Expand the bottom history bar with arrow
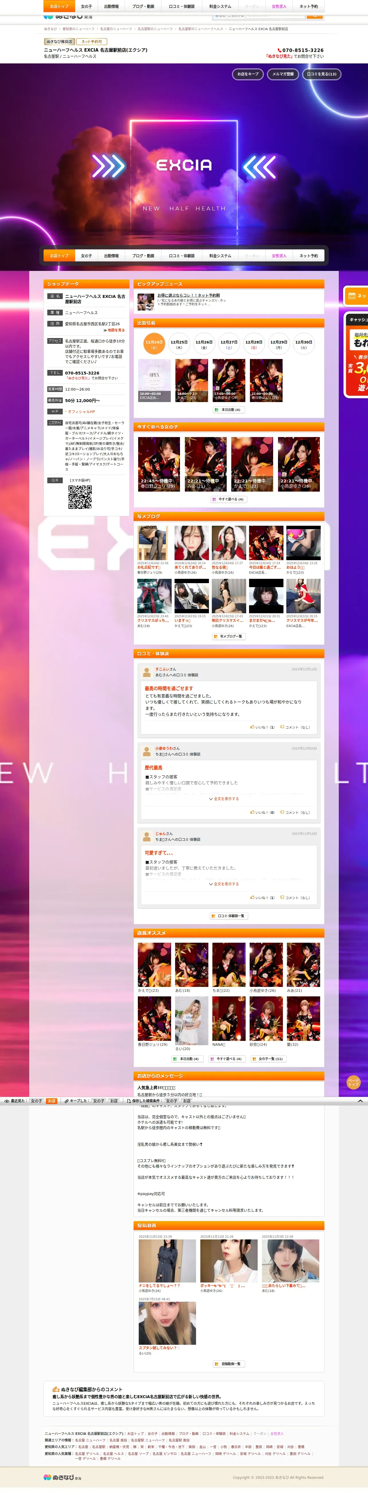The image size is (368, 1496). [x=360, y=1101]
